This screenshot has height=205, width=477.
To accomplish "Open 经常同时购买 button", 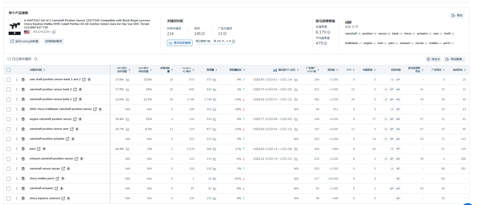I will point(54,41).
